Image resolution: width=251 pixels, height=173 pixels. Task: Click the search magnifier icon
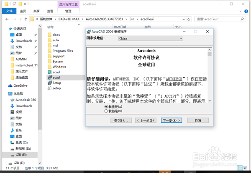click(x=242, y=19)
